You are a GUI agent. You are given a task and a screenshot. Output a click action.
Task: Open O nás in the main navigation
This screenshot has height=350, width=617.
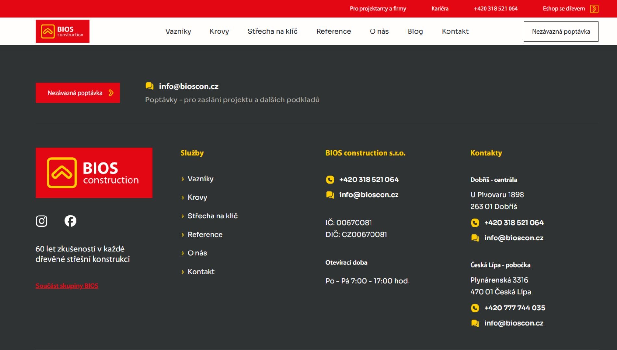[x=379, y=31]
